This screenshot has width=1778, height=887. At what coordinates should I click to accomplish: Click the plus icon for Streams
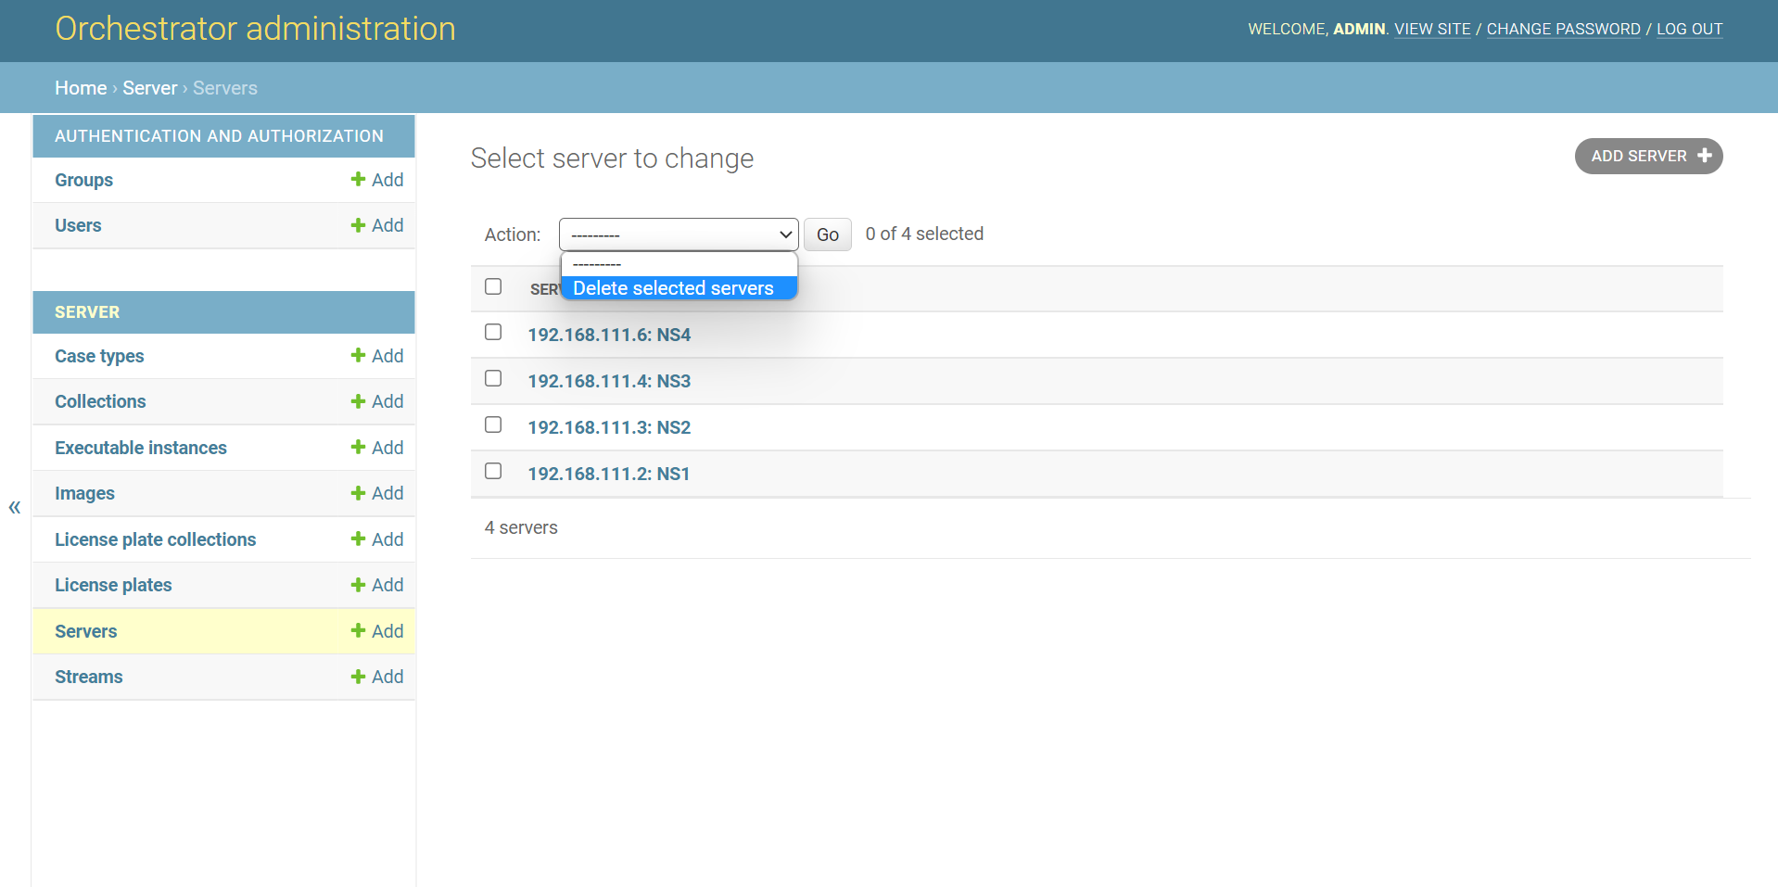[x=358, y=677]
